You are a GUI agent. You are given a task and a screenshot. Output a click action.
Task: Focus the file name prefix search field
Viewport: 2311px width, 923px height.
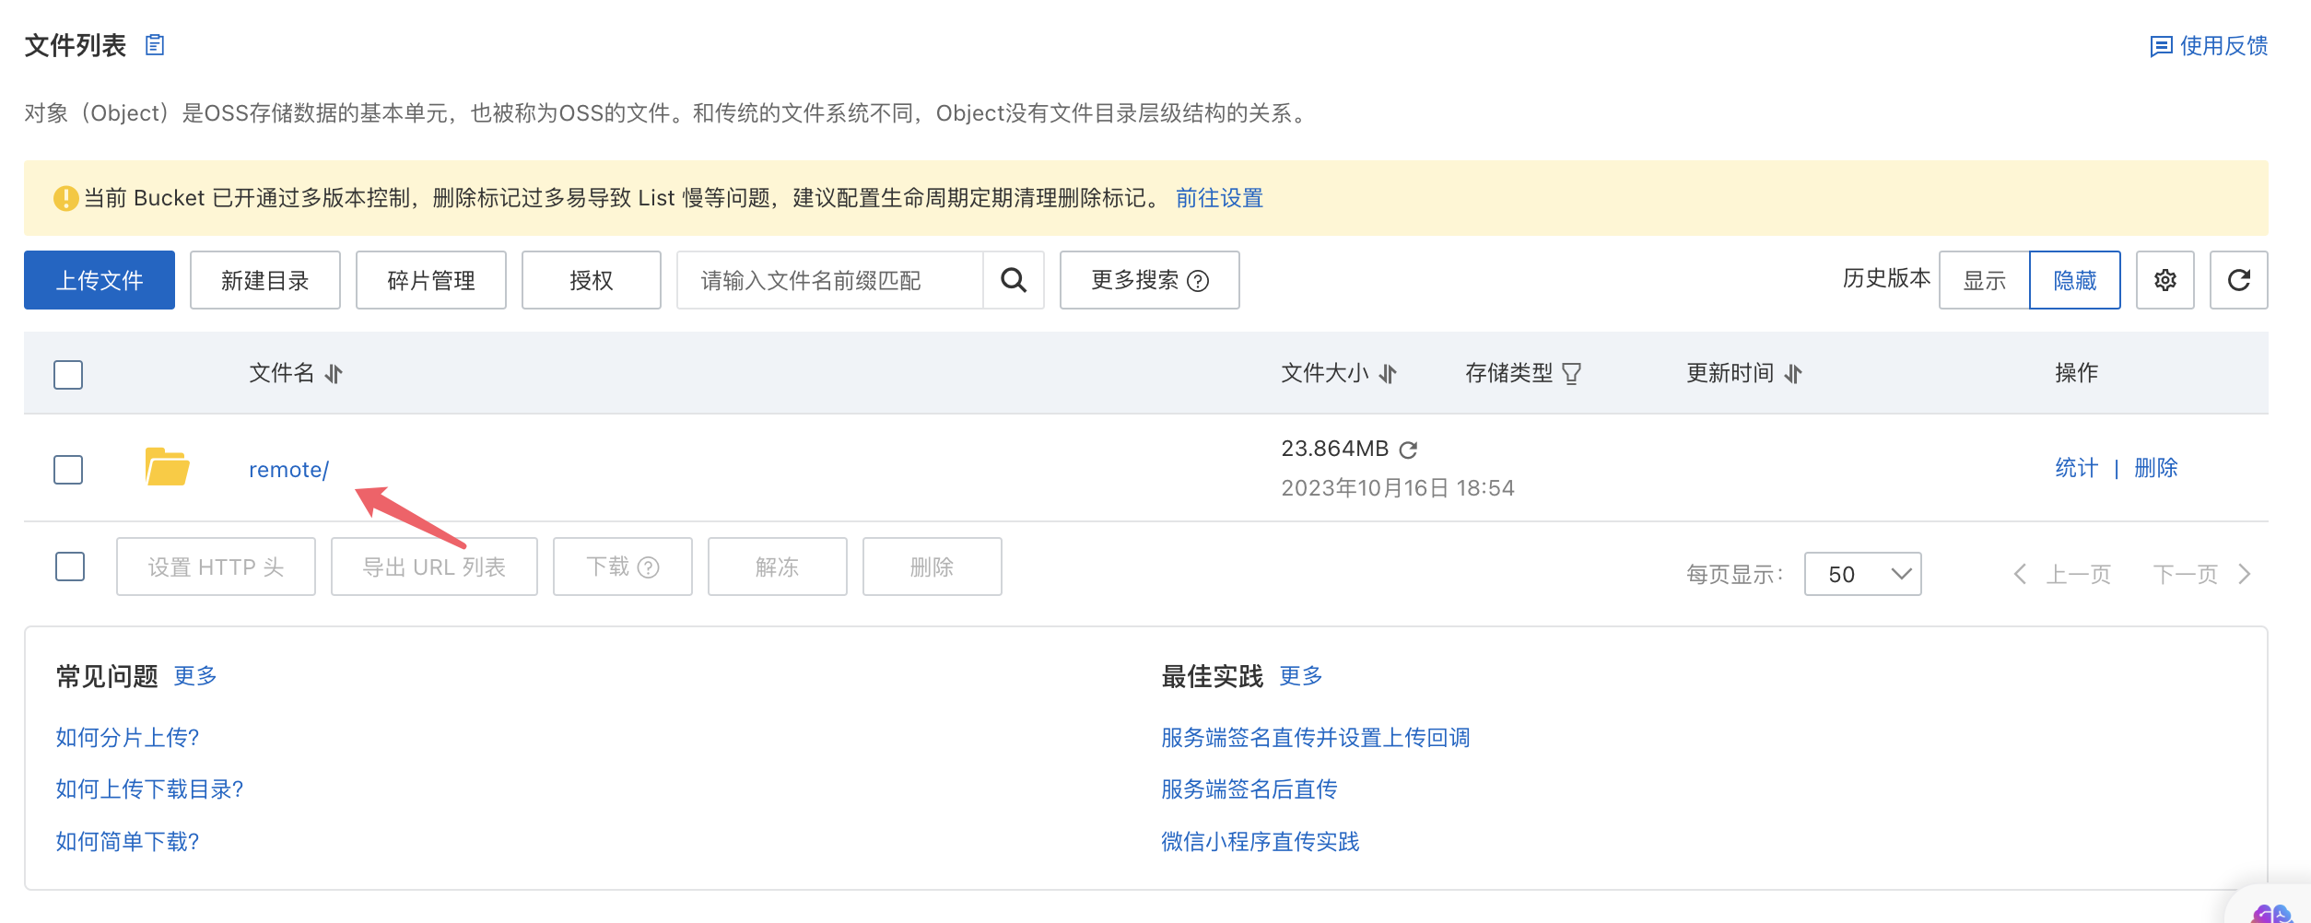pos(829,280)
